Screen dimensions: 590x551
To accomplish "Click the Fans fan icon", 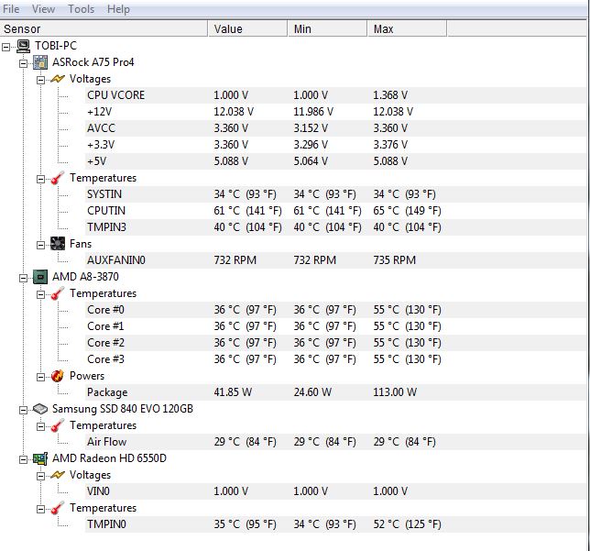I will click(58, 244).
